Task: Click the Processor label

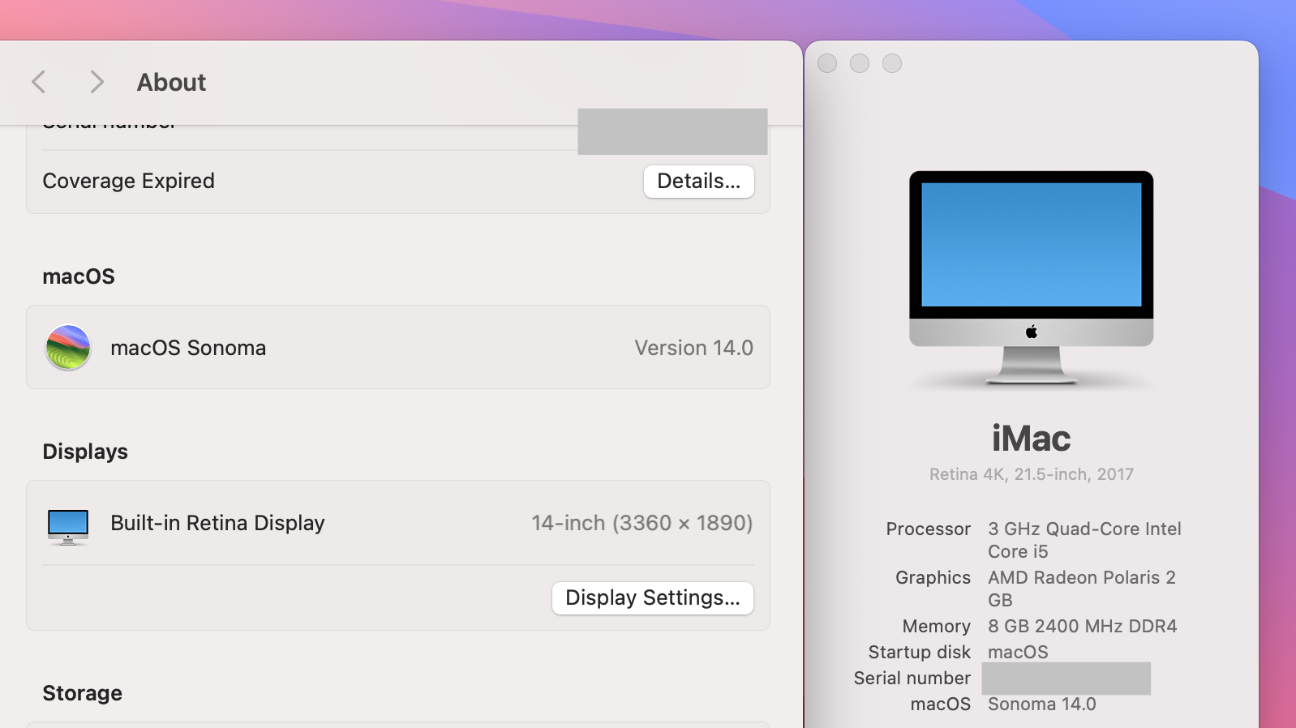Action: pyautogui.click(x=928, y=529)
